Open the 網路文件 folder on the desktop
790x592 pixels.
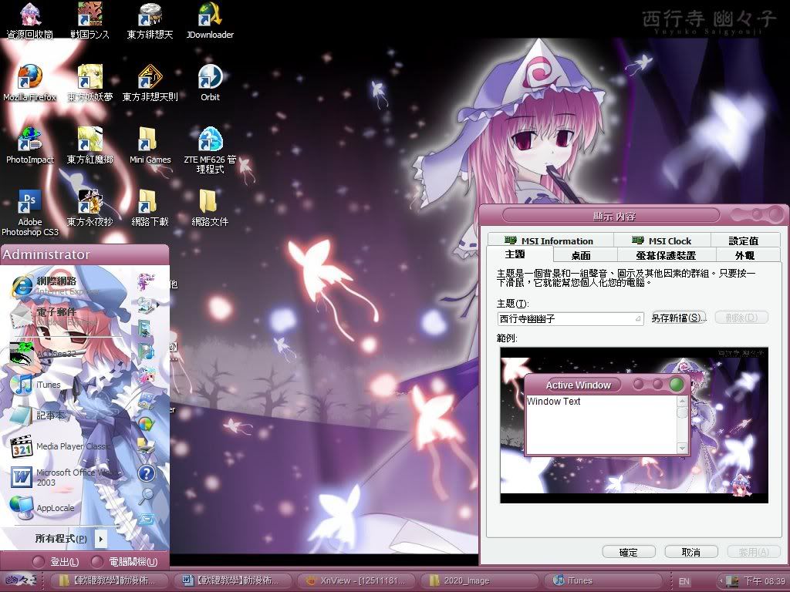click(210, 208)
